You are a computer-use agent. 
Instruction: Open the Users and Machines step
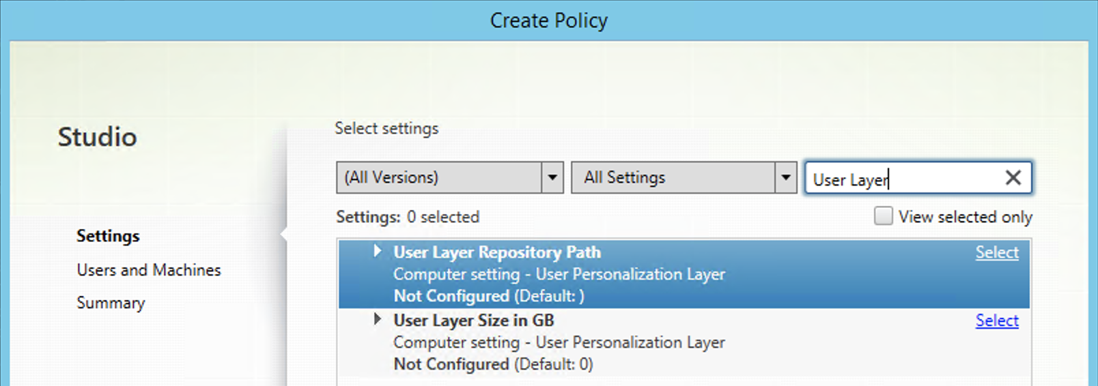pyautogui.click(x=149, y=270)
